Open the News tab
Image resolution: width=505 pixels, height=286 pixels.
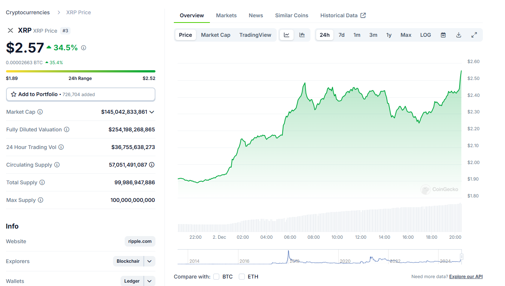pos(256,15)
